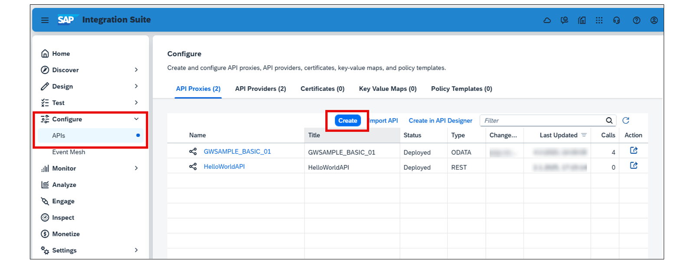Click the Engage icon in sidebar
This screenshot has width=694, height=264.
coord(45,201)
